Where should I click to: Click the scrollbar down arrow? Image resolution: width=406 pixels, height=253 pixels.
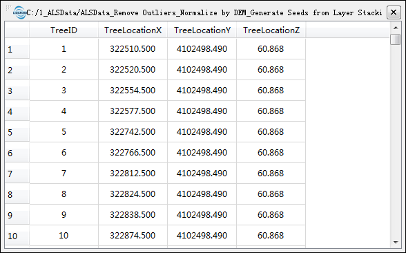pos(396,243)
